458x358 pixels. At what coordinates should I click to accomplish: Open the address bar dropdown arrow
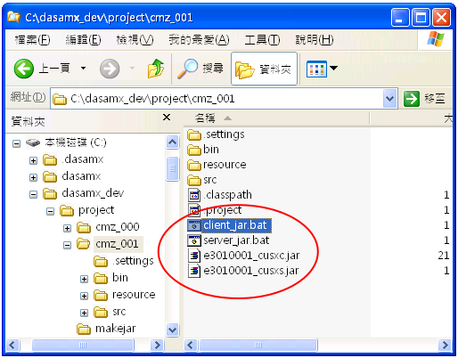pos(390,98)
